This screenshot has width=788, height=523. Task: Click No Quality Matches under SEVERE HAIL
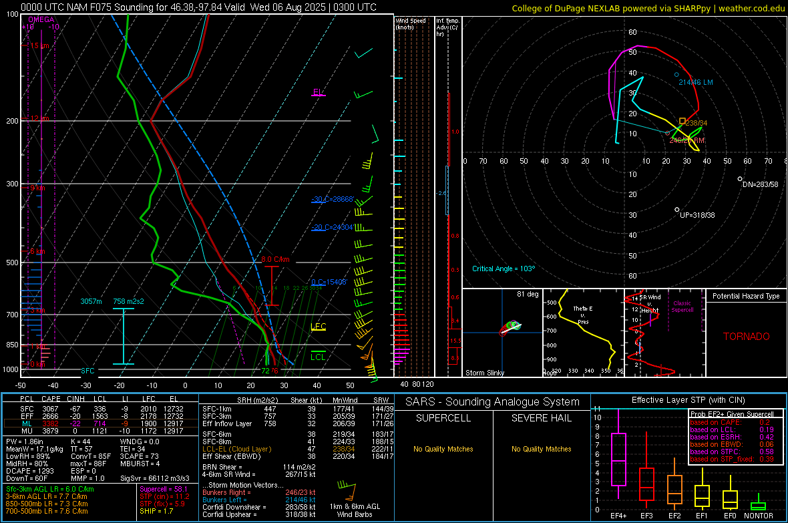(x=541, y=449)
